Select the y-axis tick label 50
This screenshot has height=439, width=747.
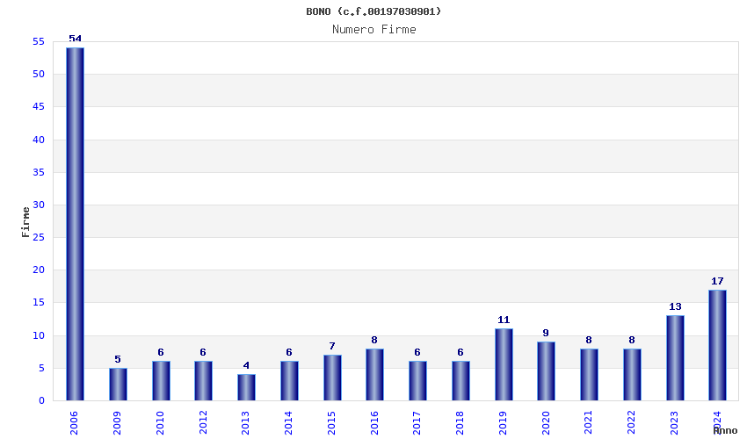click(x=39, y=75)
